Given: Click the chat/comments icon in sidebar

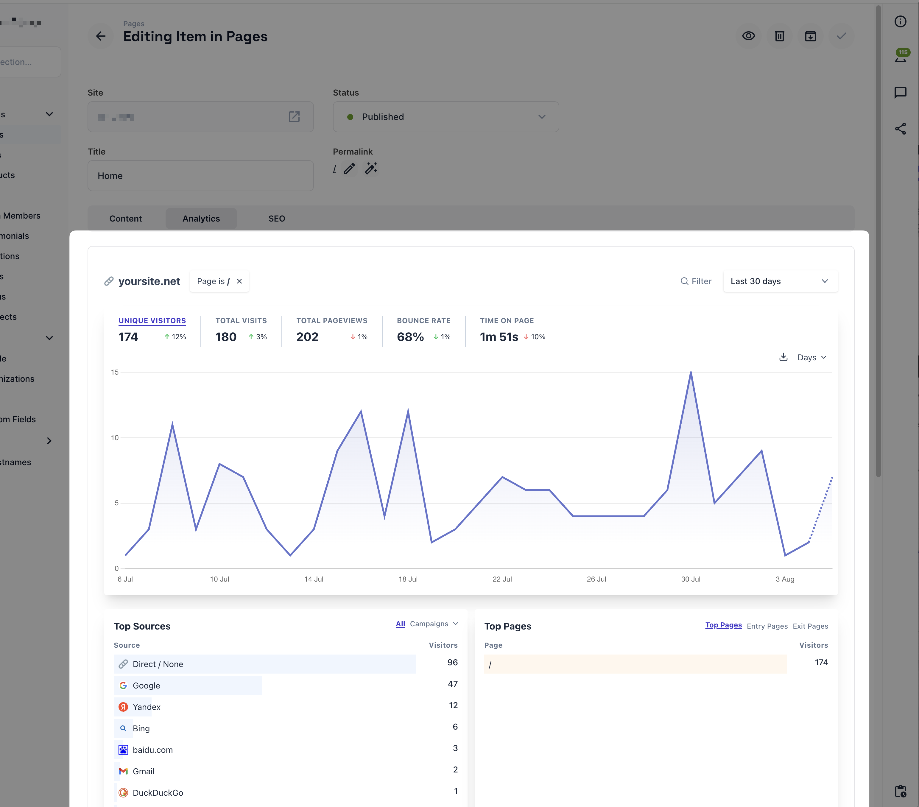Looking at the screenshot, I should 901,92.
